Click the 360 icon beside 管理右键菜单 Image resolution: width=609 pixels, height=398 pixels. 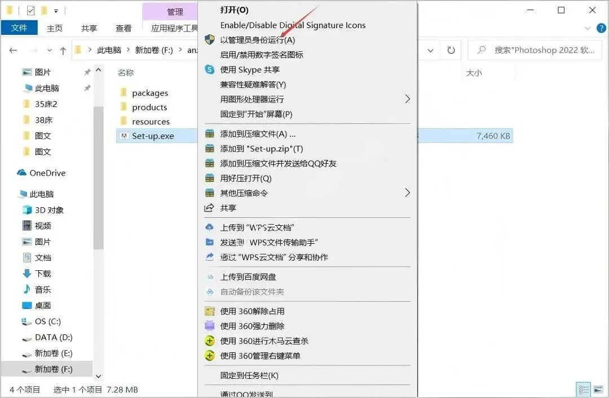click(x=210, y=355)
